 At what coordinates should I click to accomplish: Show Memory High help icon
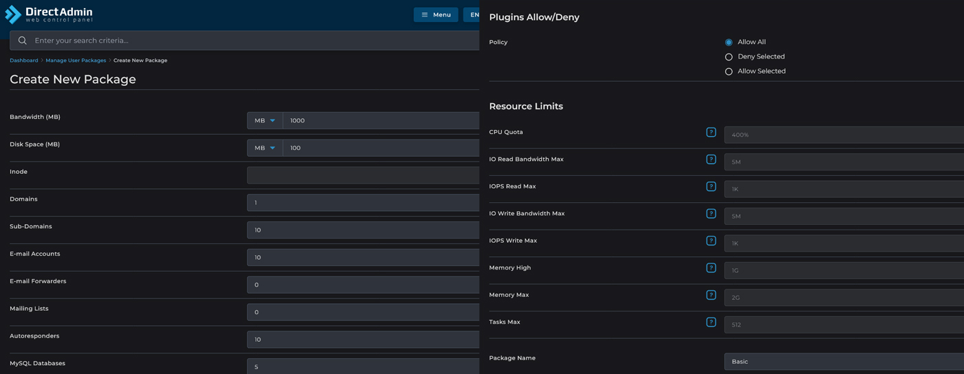pyautogui.click(x=711, y=268)
